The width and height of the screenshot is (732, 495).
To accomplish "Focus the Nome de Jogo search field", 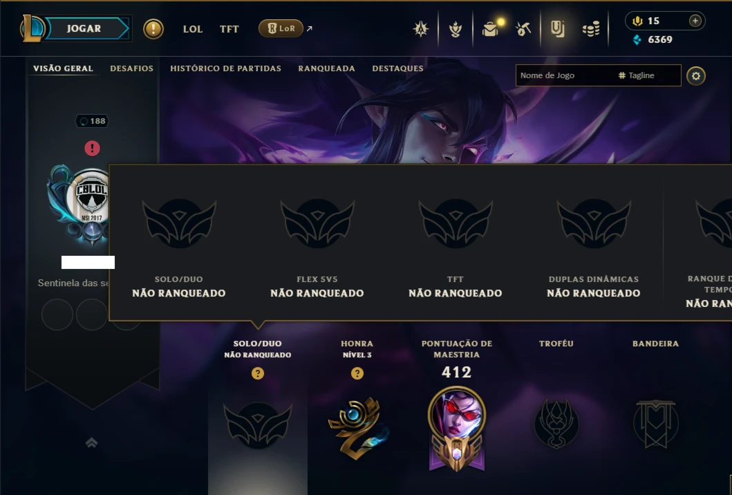I will point(564,75).
